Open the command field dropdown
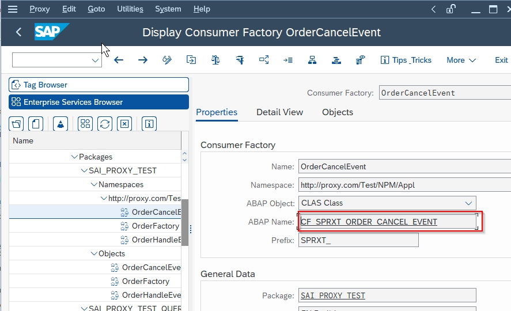Viewport: 511px width, 311px height. (x=95, y=60)
